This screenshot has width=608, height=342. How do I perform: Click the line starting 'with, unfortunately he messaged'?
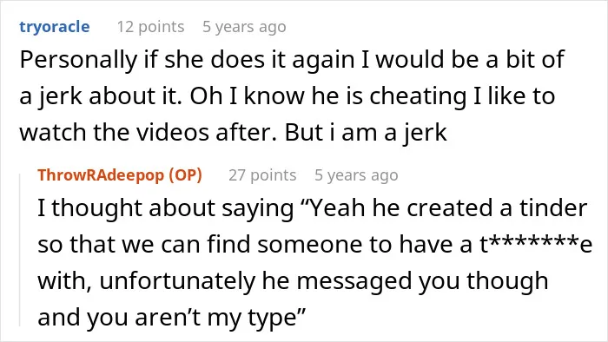293,280
